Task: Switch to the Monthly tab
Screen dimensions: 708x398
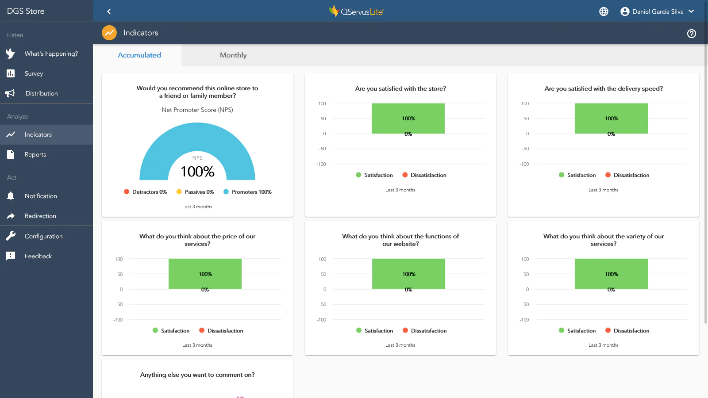Action: 233,55
